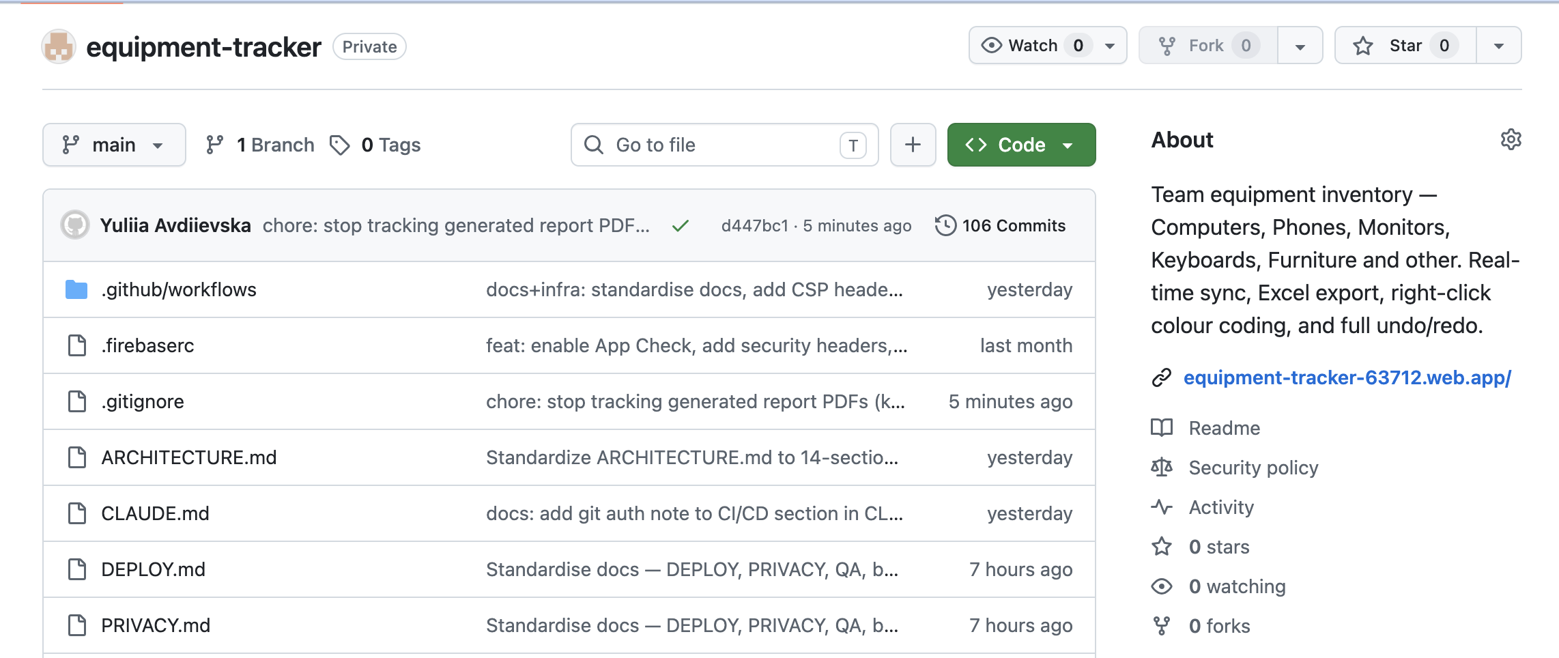
Task: Open the Watch notifications dropdown
Action: pos(1048,46)
